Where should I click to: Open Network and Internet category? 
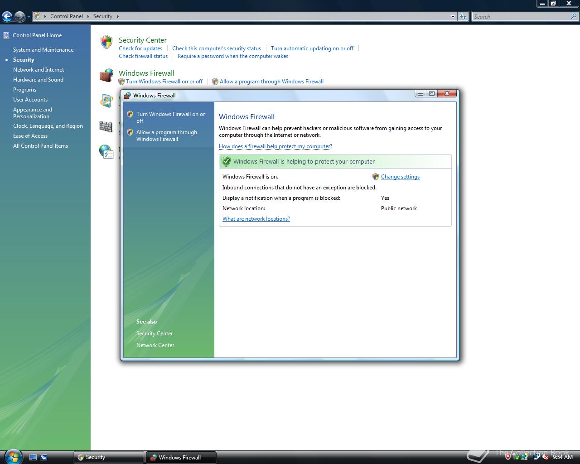[x=39, y=70]
